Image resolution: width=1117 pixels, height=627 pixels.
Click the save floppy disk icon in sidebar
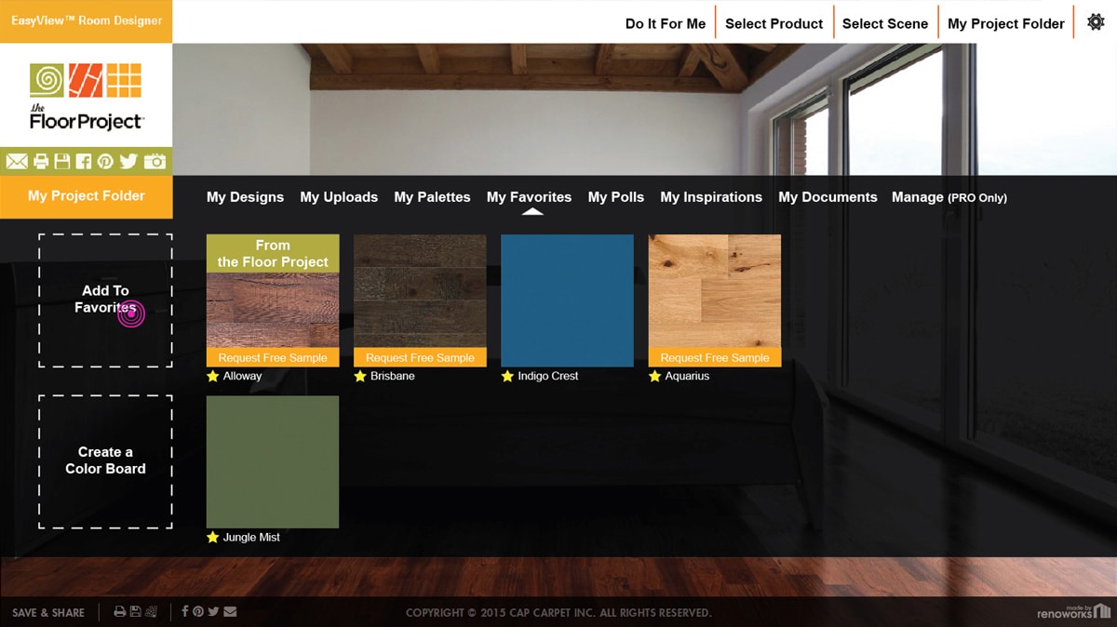[61, 161]
